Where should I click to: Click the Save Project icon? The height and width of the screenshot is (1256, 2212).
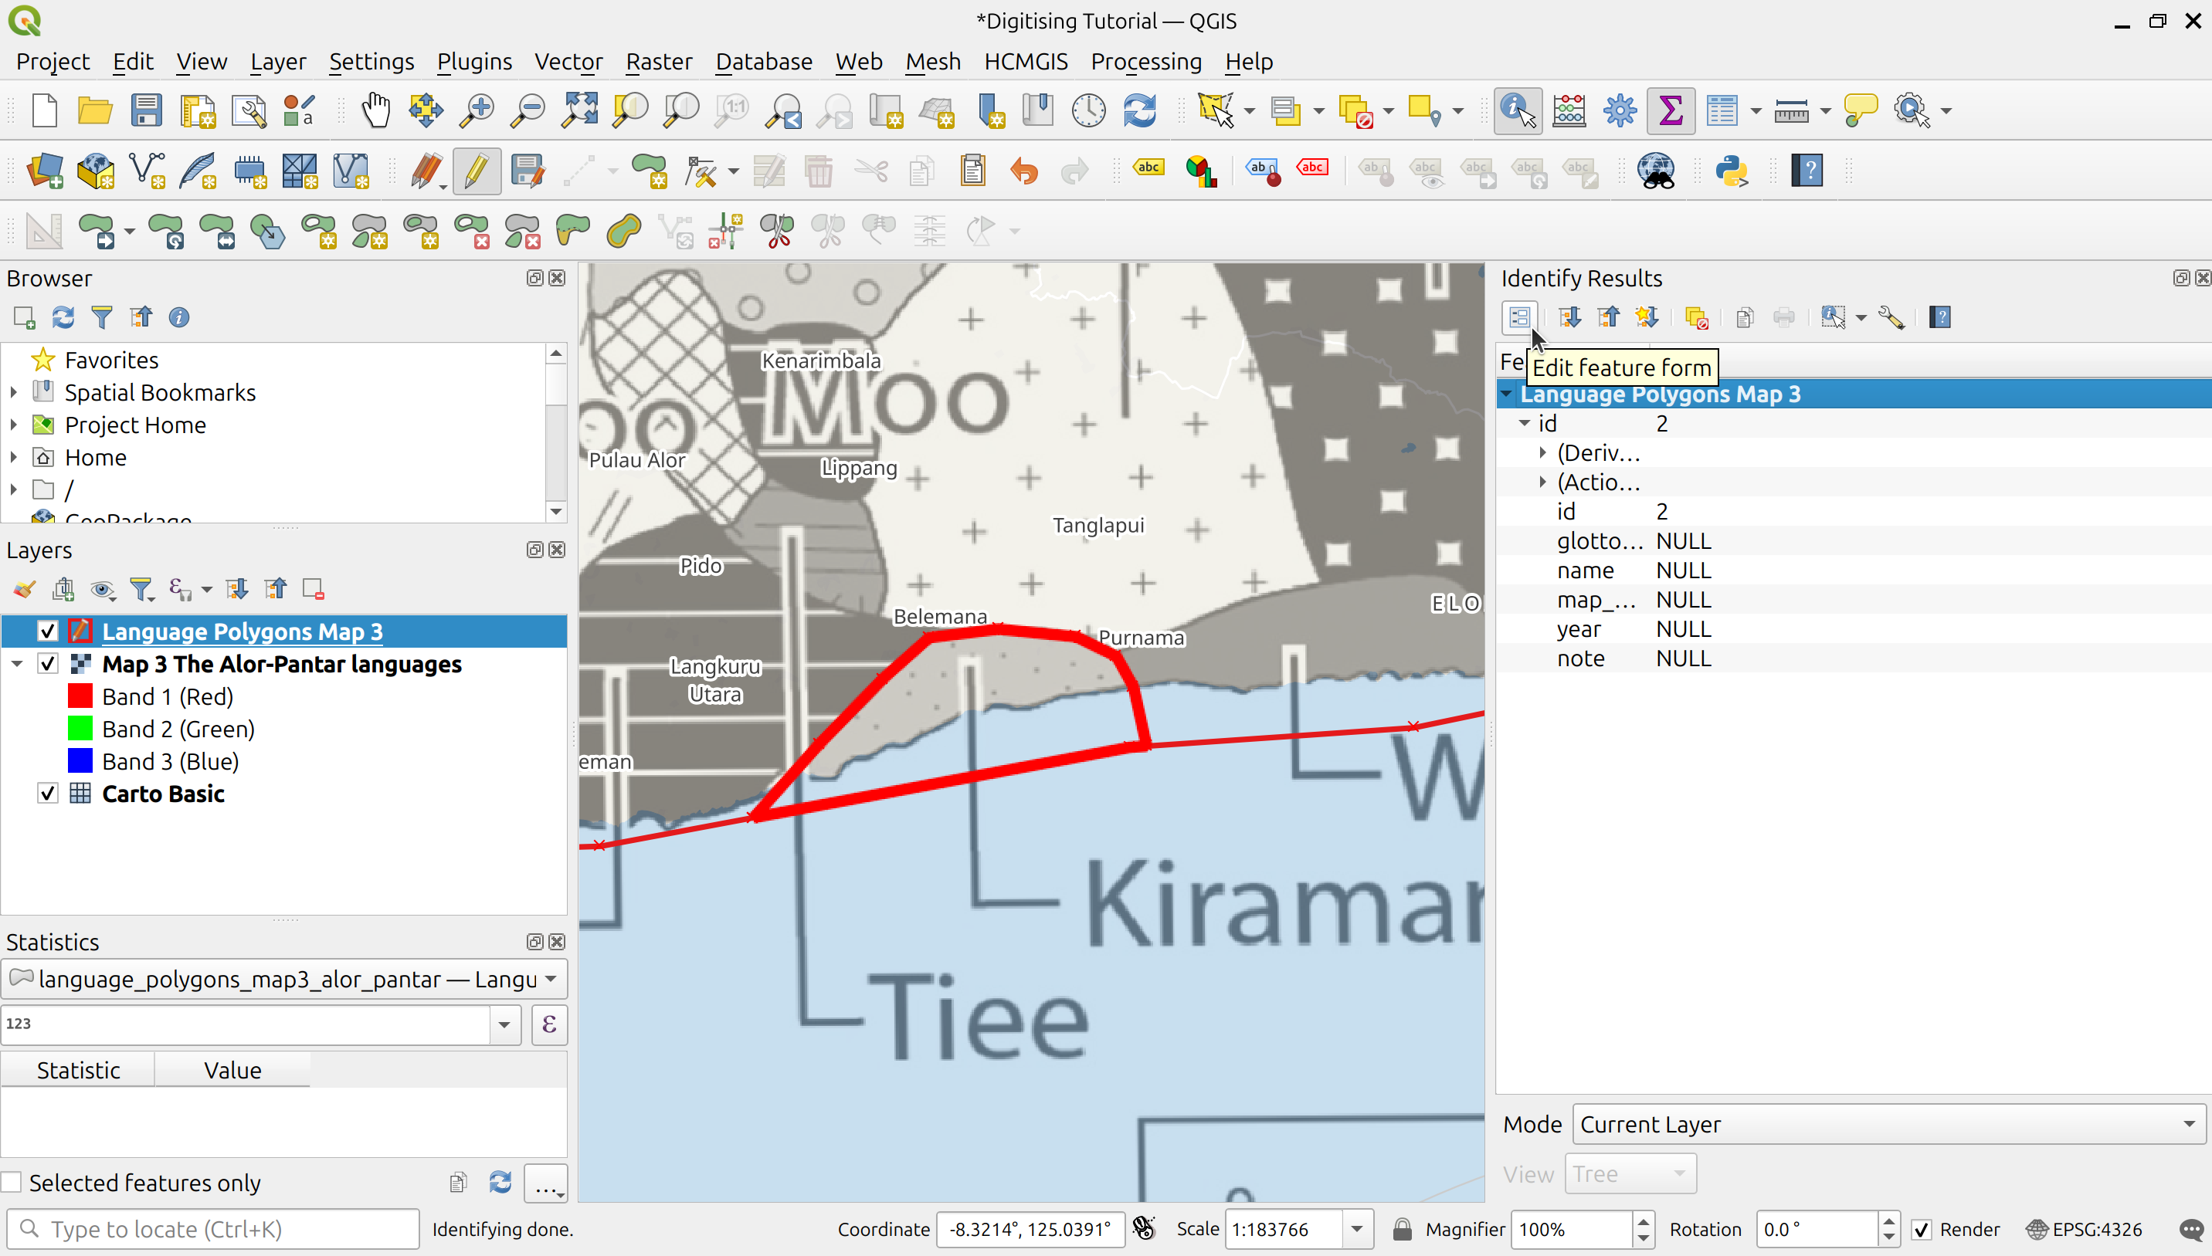click(146, 110)
